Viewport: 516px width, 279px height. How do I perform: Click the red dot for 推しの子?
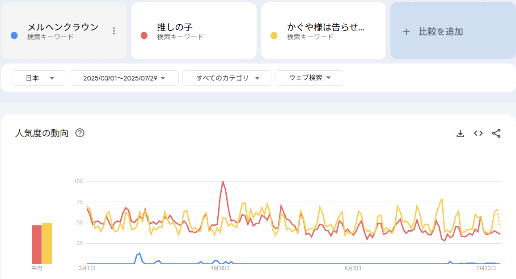point(144,35)
